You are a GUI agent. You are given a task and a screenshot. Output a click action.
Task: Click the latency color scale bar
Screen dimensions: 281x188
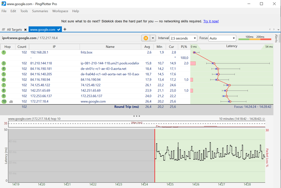click(255, 40)
